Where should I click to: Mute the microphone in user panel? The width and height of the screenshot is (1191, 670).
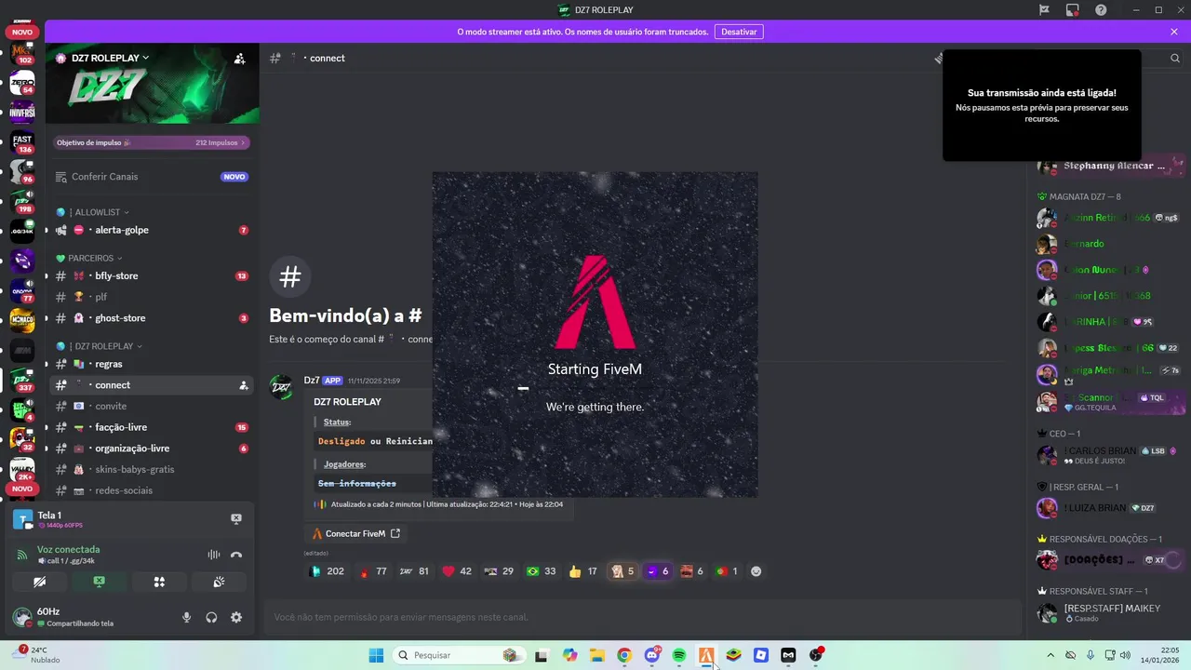pos(186,617)
